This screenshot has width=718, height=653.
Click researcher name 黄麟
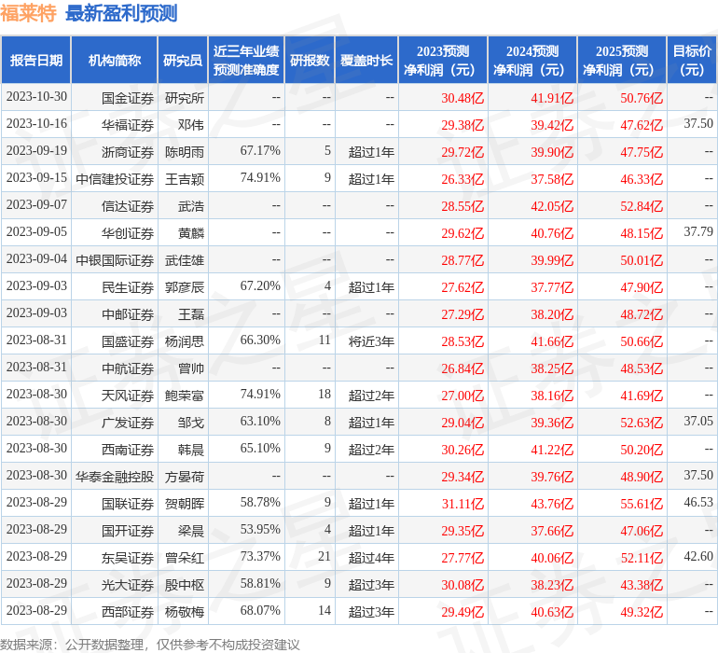[x=191, y=233]
